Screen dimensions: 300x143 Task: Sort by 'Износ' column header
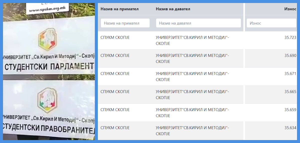pos(290,9)
